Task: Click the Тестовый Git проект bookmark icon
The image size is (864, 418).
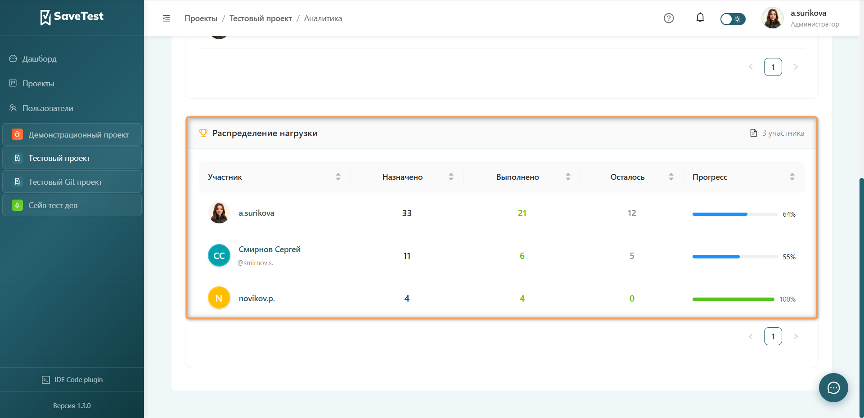Action: click(17, 182)
